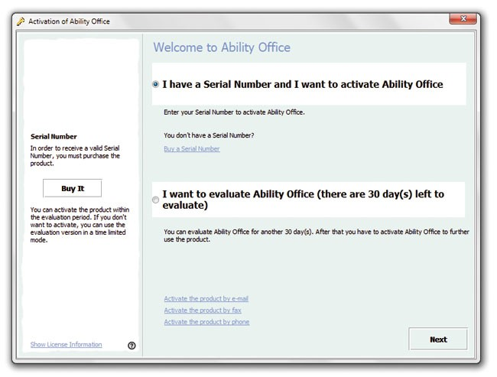Open 'Activate the product by phone' link
497x377 pixels.
coord(206,322)
